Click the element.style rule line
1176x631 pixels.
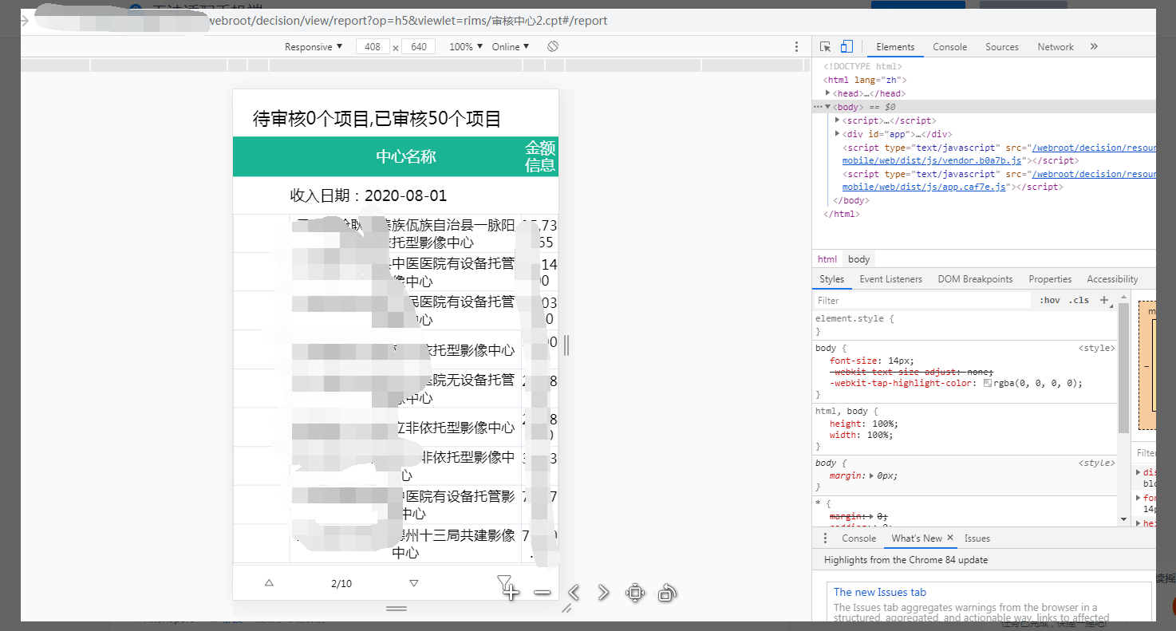point(854,318)
